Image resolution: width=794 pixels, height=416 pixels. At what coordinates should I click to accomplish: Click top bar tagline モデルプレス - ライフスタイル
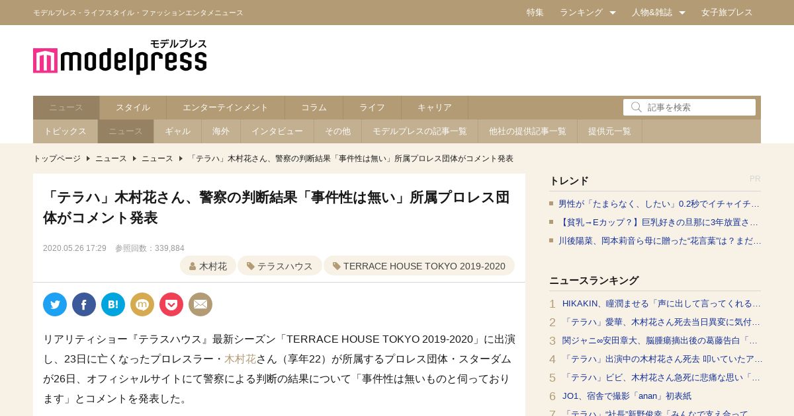[x=138, y=13]
